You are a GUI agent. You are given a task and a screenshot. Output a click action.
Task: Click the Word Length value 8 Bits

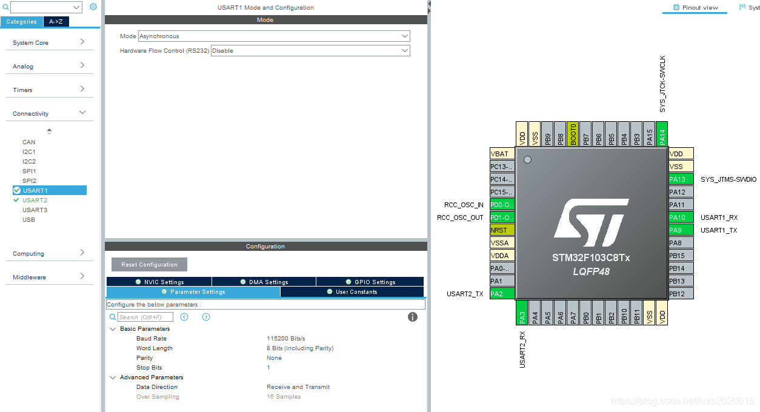click(300, 348)
